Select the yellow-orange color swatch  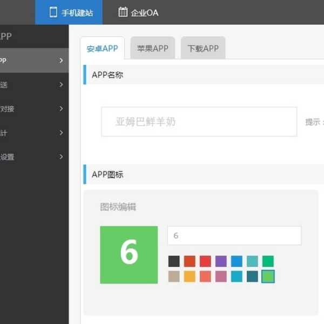click(x=190, y=276)
